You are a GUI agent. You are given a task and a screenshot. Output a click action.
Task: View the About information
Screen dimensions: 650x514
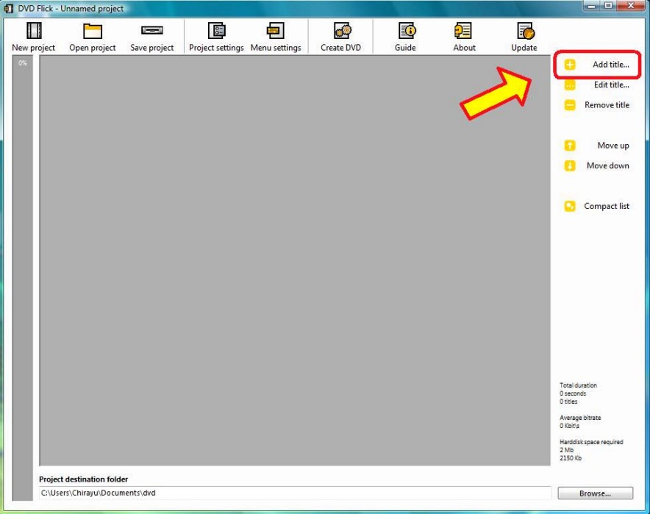(464, 35)
